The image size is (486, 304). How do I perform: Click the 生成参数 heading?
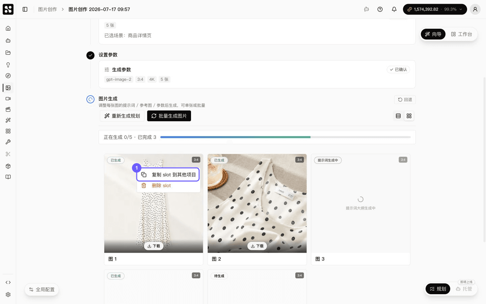pyautogui.click(x=122, y=70)
